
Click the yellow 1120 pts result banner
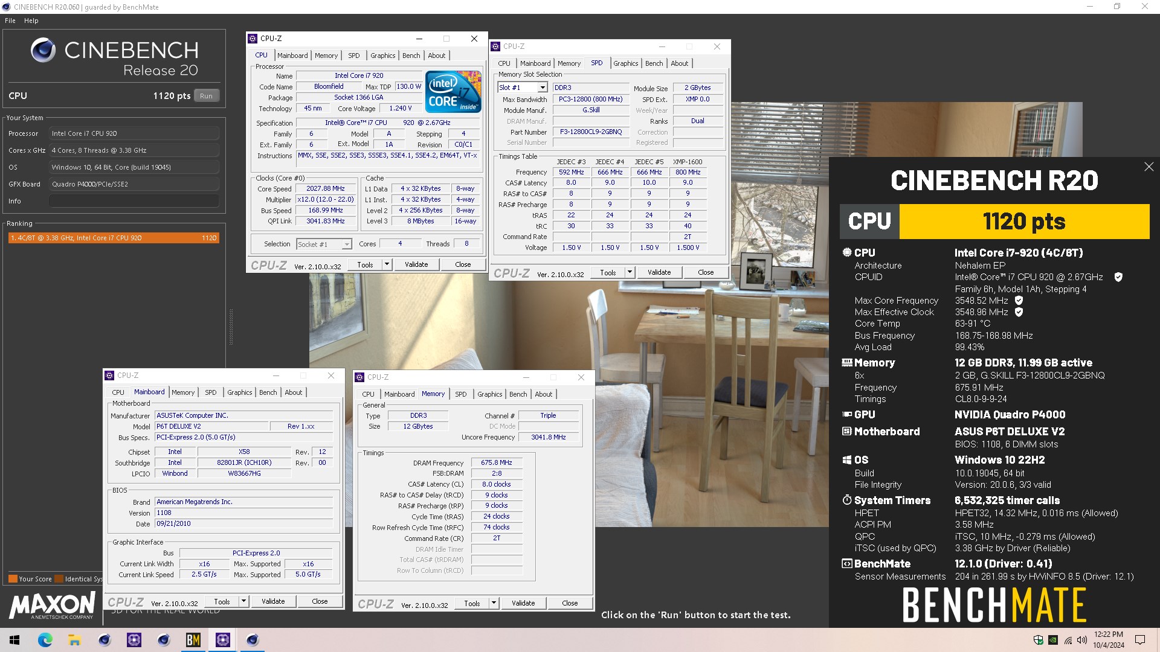tap(1024, 222)
